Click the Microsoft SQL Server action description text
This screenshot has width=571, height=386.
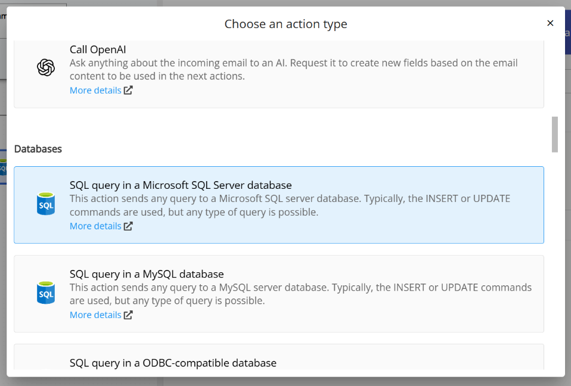coord(290,205)
